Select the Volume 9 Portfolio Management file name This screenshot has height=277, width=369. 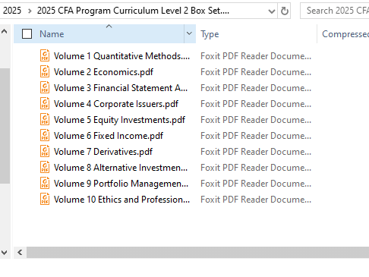121,184
